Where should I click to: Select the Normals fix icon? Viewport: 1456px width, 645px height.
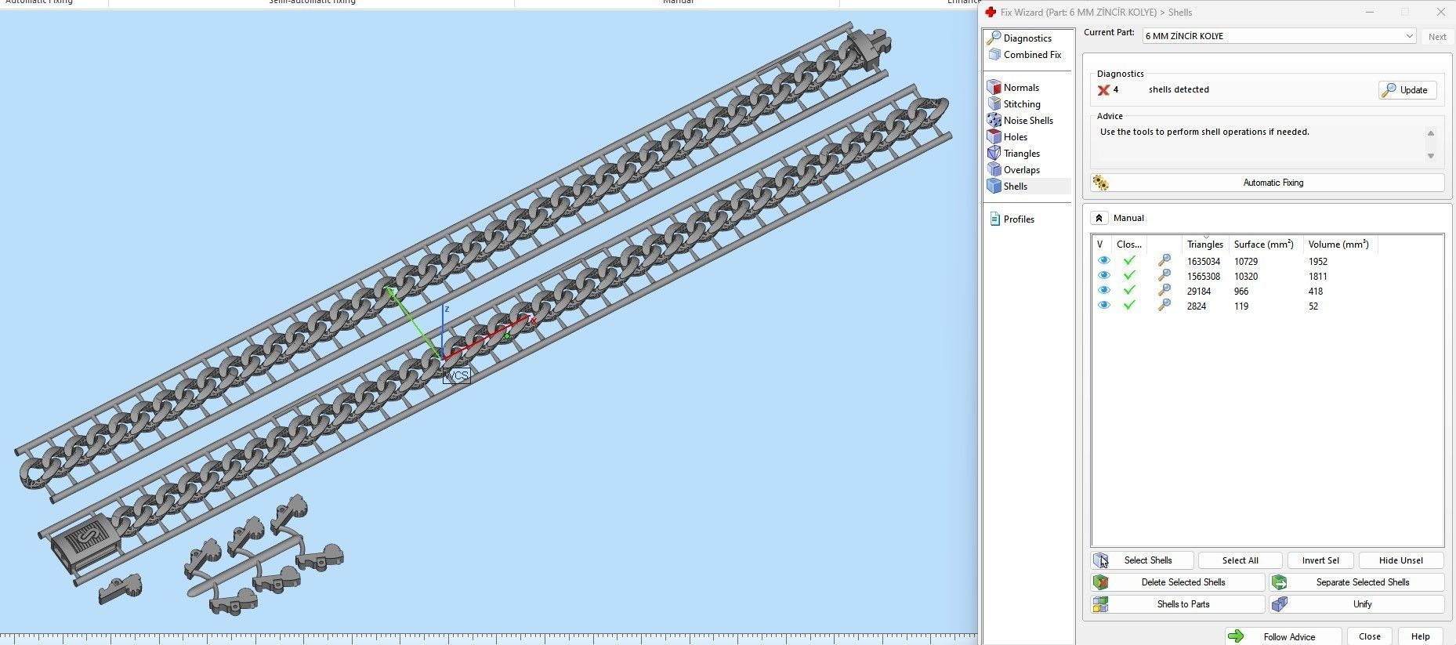(x=994, y=87)
